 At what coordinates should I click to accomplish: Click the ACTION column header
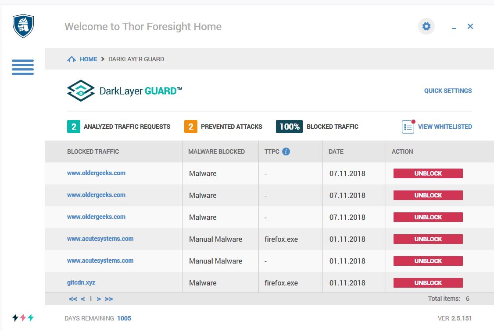(x=402, y=151)
